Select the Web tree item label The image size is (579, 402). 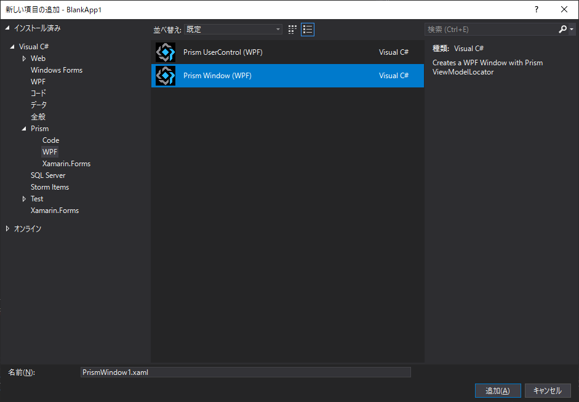(x=38, y=58)
